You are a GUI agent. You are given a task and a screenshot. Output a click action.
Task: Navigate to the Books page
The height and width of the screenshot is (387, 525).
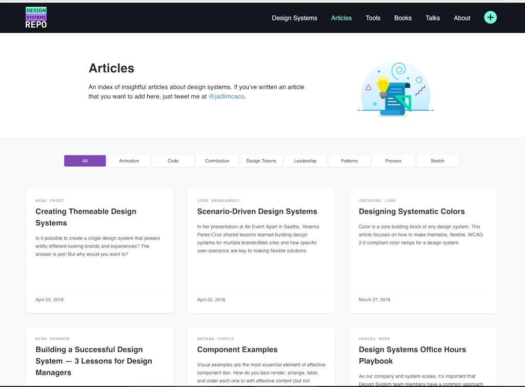click(402, 18)
